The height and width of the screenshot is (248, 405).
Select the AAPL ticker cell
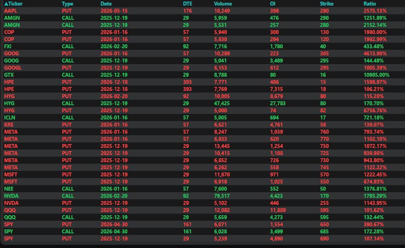[10, 11]
